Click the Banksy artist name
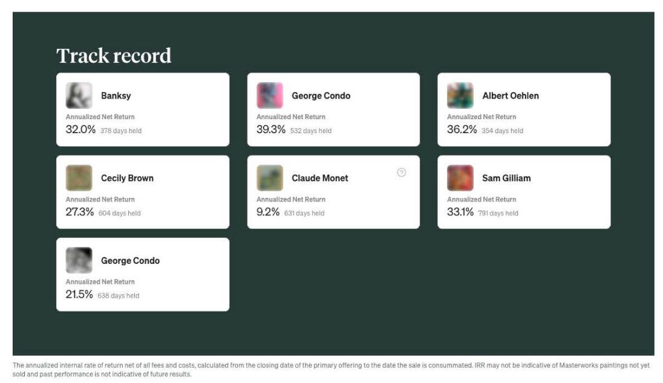Viewport: 663px width, 383px height. [x=116, y=96]
